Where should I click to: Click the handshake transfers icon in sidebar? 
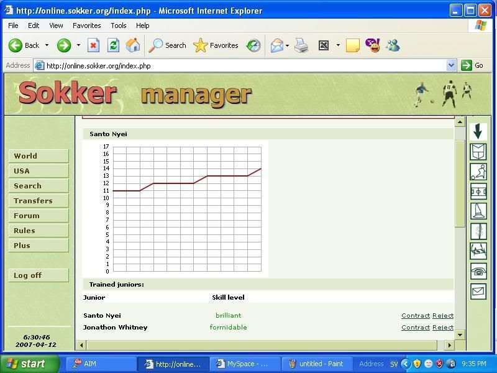(x=478, y=251)
